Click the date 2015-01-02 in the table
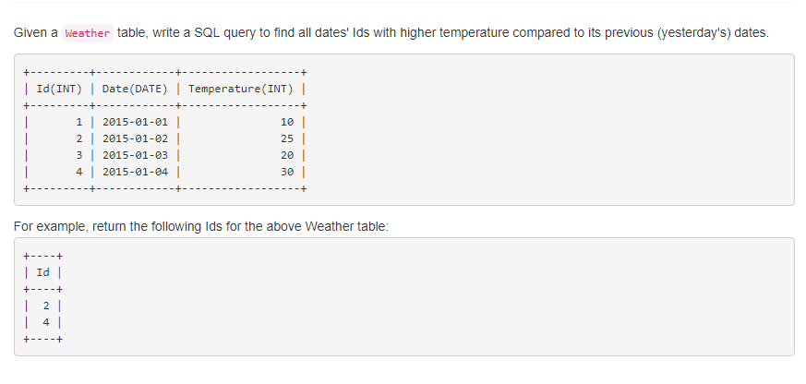Viewport: 806px width, 384px height. pos(135,138)
